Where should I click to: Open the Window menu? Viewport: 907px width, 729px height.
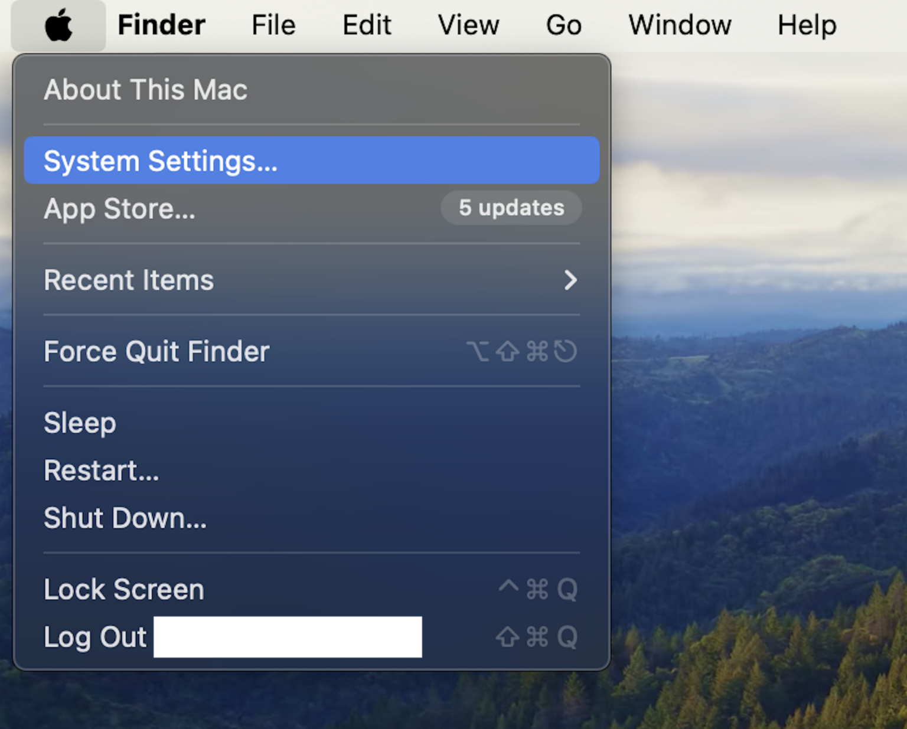(x=678, y=24)
